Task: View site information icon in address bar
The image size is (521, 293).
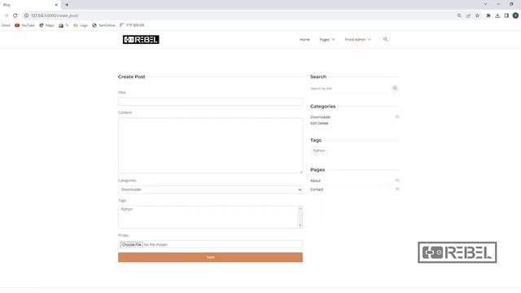Action: 26,15
